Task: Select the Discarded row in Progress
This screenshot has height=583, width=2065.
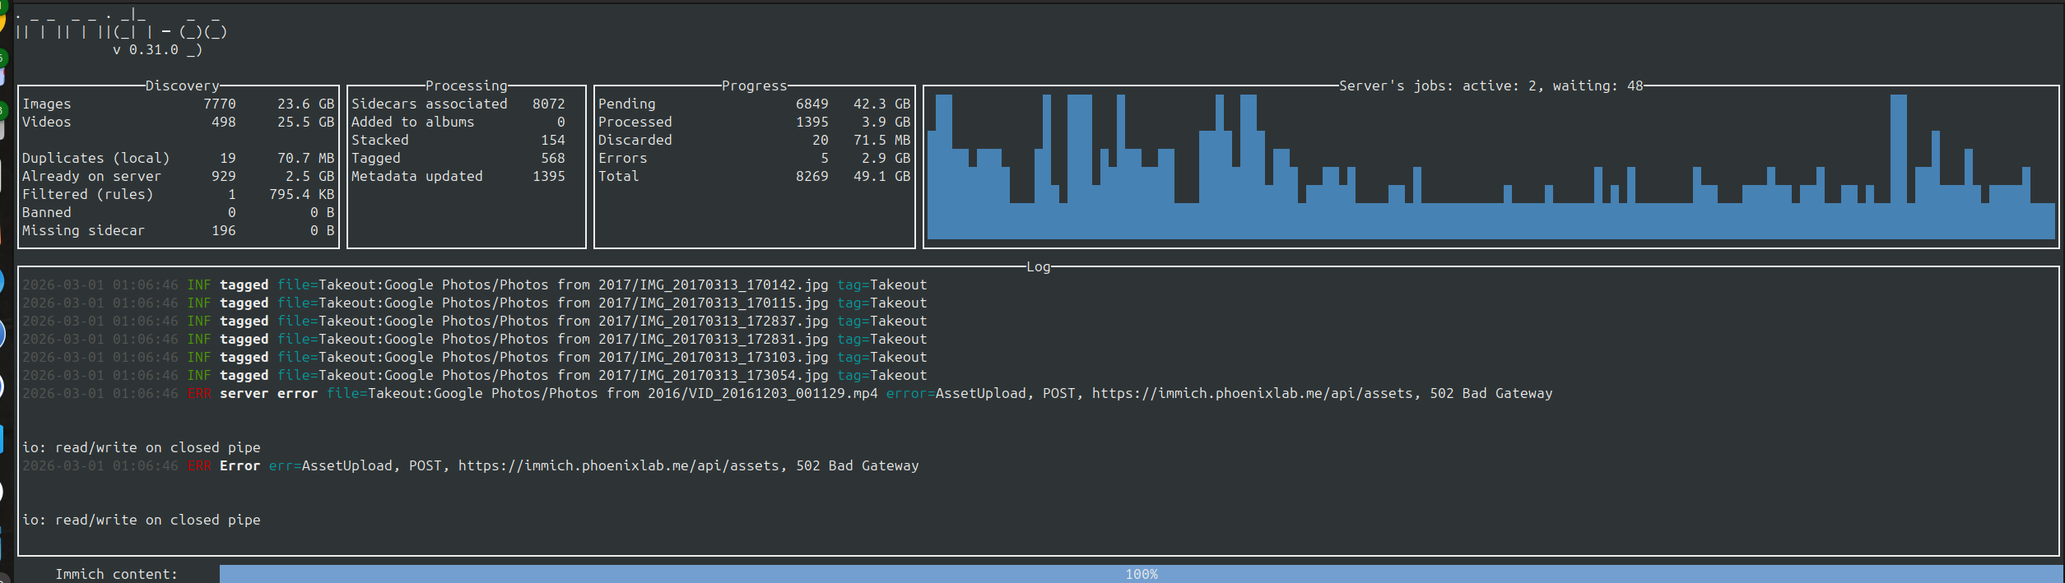Action: (x=754, y=140)
